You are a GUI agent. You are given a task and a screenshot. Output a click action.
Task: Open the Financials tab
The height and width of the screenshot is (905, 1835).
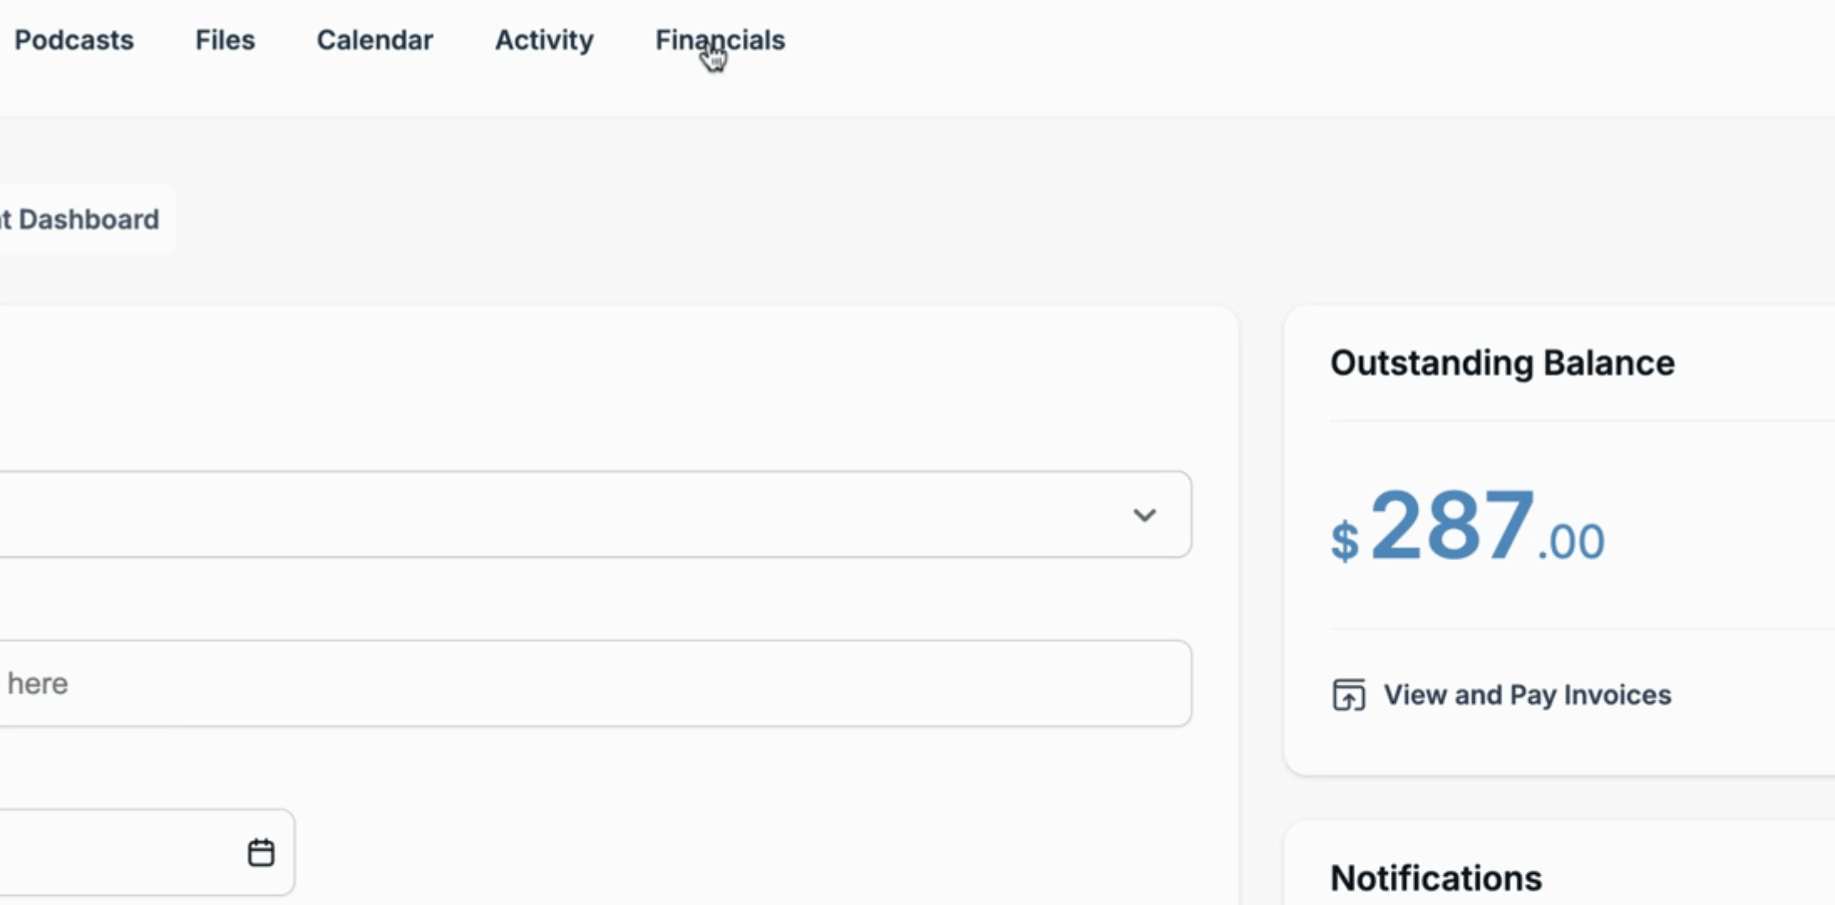(720, 40)
